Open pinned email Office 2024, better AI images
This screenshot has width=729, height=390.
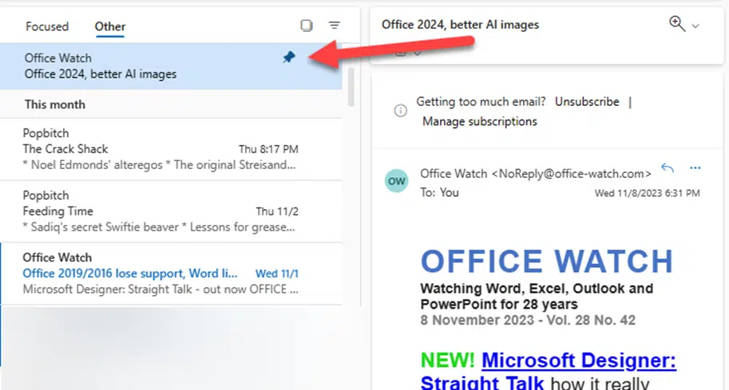(x=171, y=66)
